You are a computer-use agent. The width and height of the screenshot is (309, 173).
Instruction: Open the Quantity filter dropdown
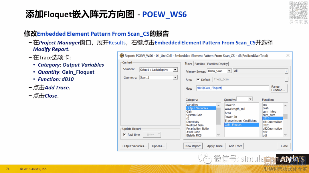click(250, 99)
